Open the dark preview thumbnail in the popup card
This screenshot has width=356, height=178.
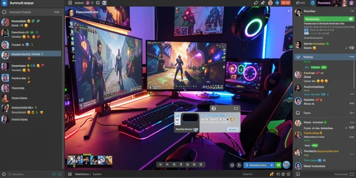click(190, 118)
